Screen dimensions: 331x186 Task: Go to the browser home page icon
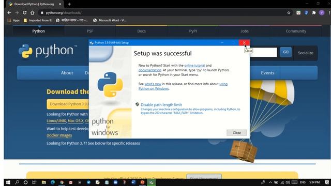pyautogui.click(x=32, y=12)
